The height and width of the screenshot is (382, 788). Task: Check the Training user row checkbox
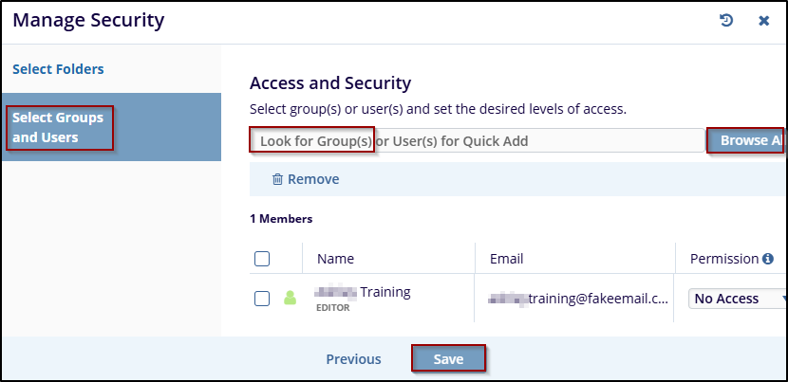click(x=263, y=299)
